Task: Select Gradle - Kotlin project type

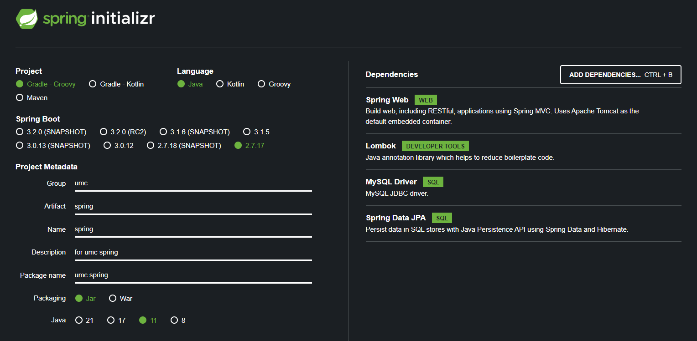Action: point(116,84)
